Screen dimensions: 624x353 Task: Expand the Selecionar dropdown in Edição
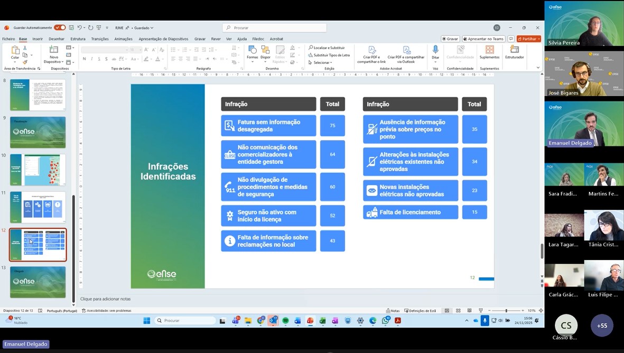[x=322, y=62]
